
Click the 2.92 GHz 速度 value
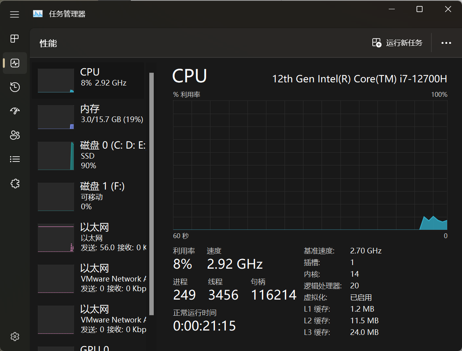click(x=235, y=264)
